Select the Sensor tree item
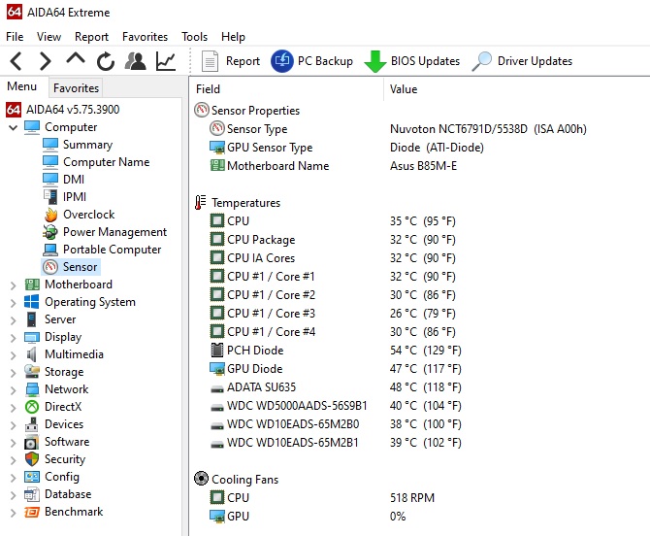 click(71, 267)
